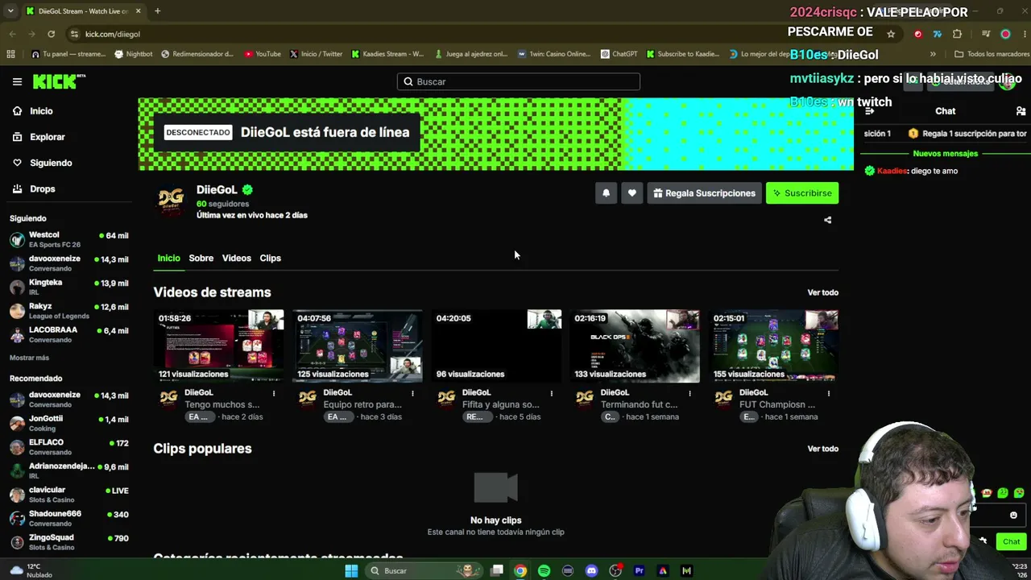Open ELFLACO in Recomendado list
The image size is (1031, 580).
point(68,447)
